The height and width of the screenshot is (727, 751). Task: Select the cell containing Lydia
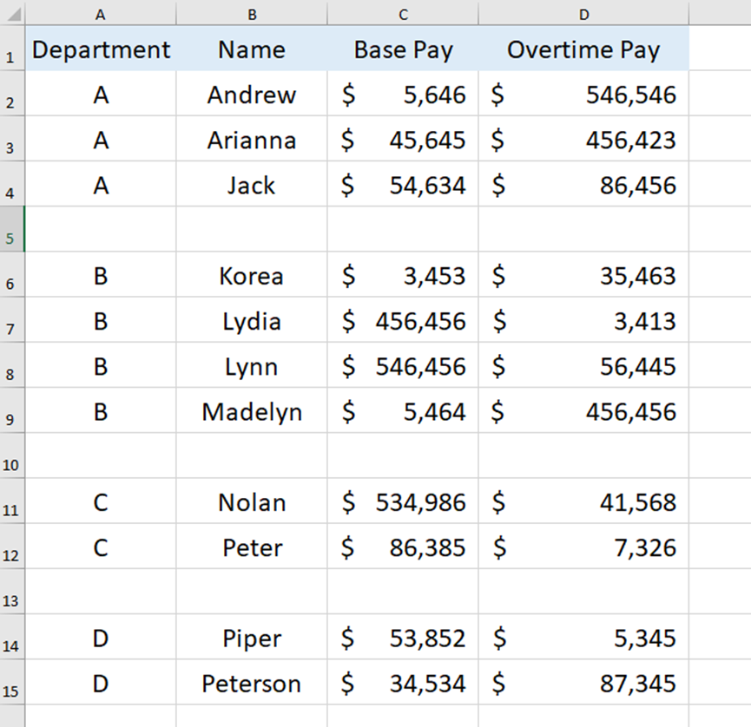pos(252,320)
